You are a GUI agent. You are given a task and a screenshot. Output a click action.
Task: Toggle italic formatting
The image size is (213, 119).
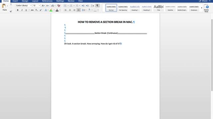pos(22,10)
